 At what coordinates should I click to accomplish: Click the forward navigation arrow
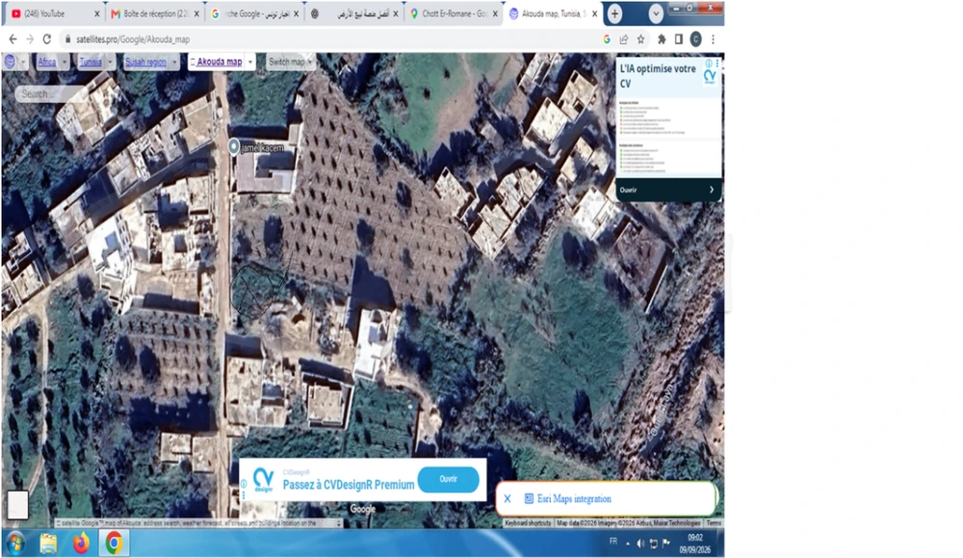click(30, 39)
